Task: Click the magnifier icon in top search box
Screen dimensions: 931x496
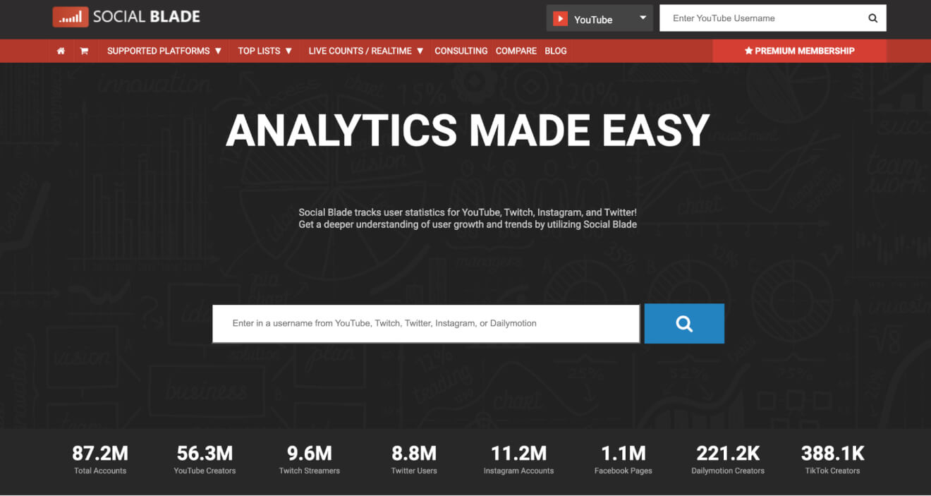Action: pyautogui.click(x=872, y=18)
